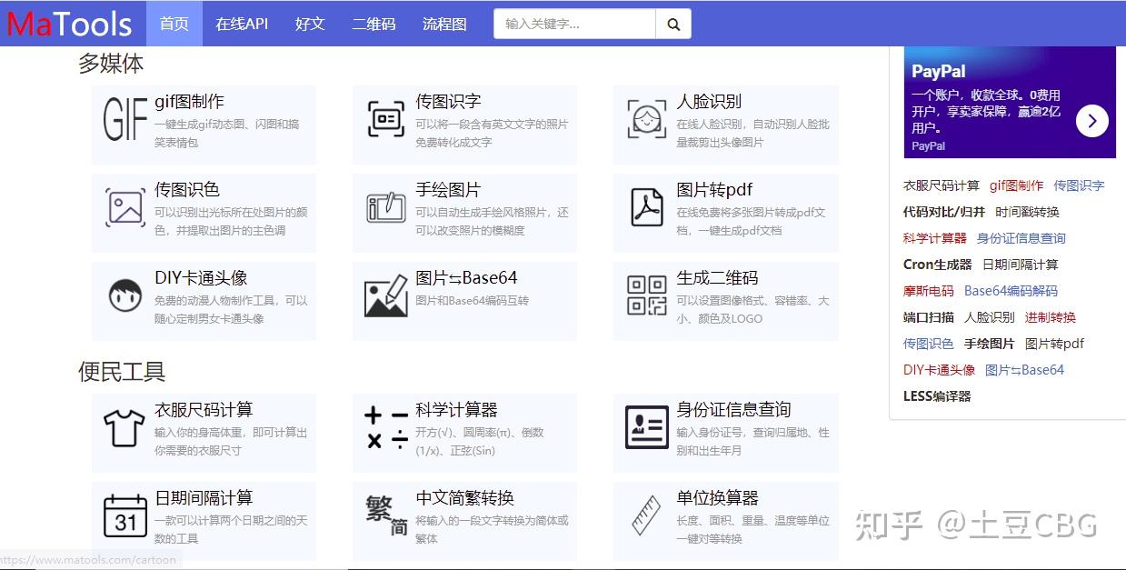
Task: Click sidebar tag DIY卡通头像
Action: coord(940,370)
